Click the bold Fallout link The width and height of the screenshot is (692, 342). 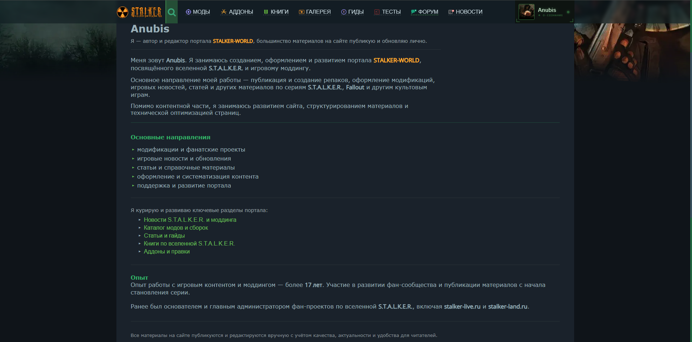coord(355,87)
